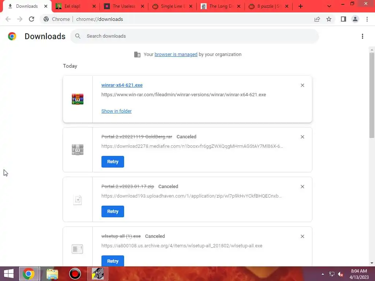375x281 pixels.
Task: Open the profile avatar menu
Action: pos(355,19)
